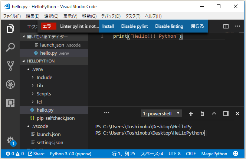Collapse the .vscode folder
The image size is (246, 159).
click(x=29, y=126)
